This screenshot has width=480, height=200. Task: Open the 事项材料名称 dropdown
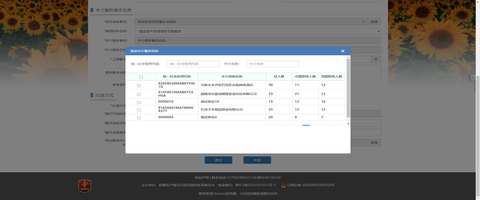click(x=258, y=31)
